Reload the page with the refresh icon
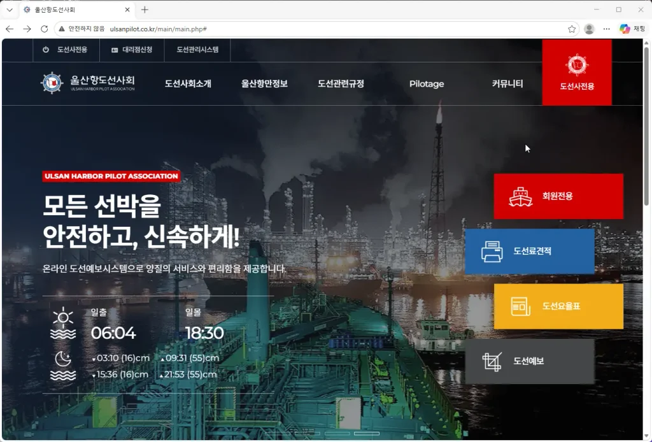Image resolution: width=652 pixels, height=442 pixels. (x=44, y=29)
